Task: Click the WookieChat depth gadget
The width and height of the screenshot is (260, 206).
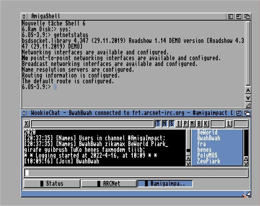Action: pyautogui.click(x=247, y=113)
